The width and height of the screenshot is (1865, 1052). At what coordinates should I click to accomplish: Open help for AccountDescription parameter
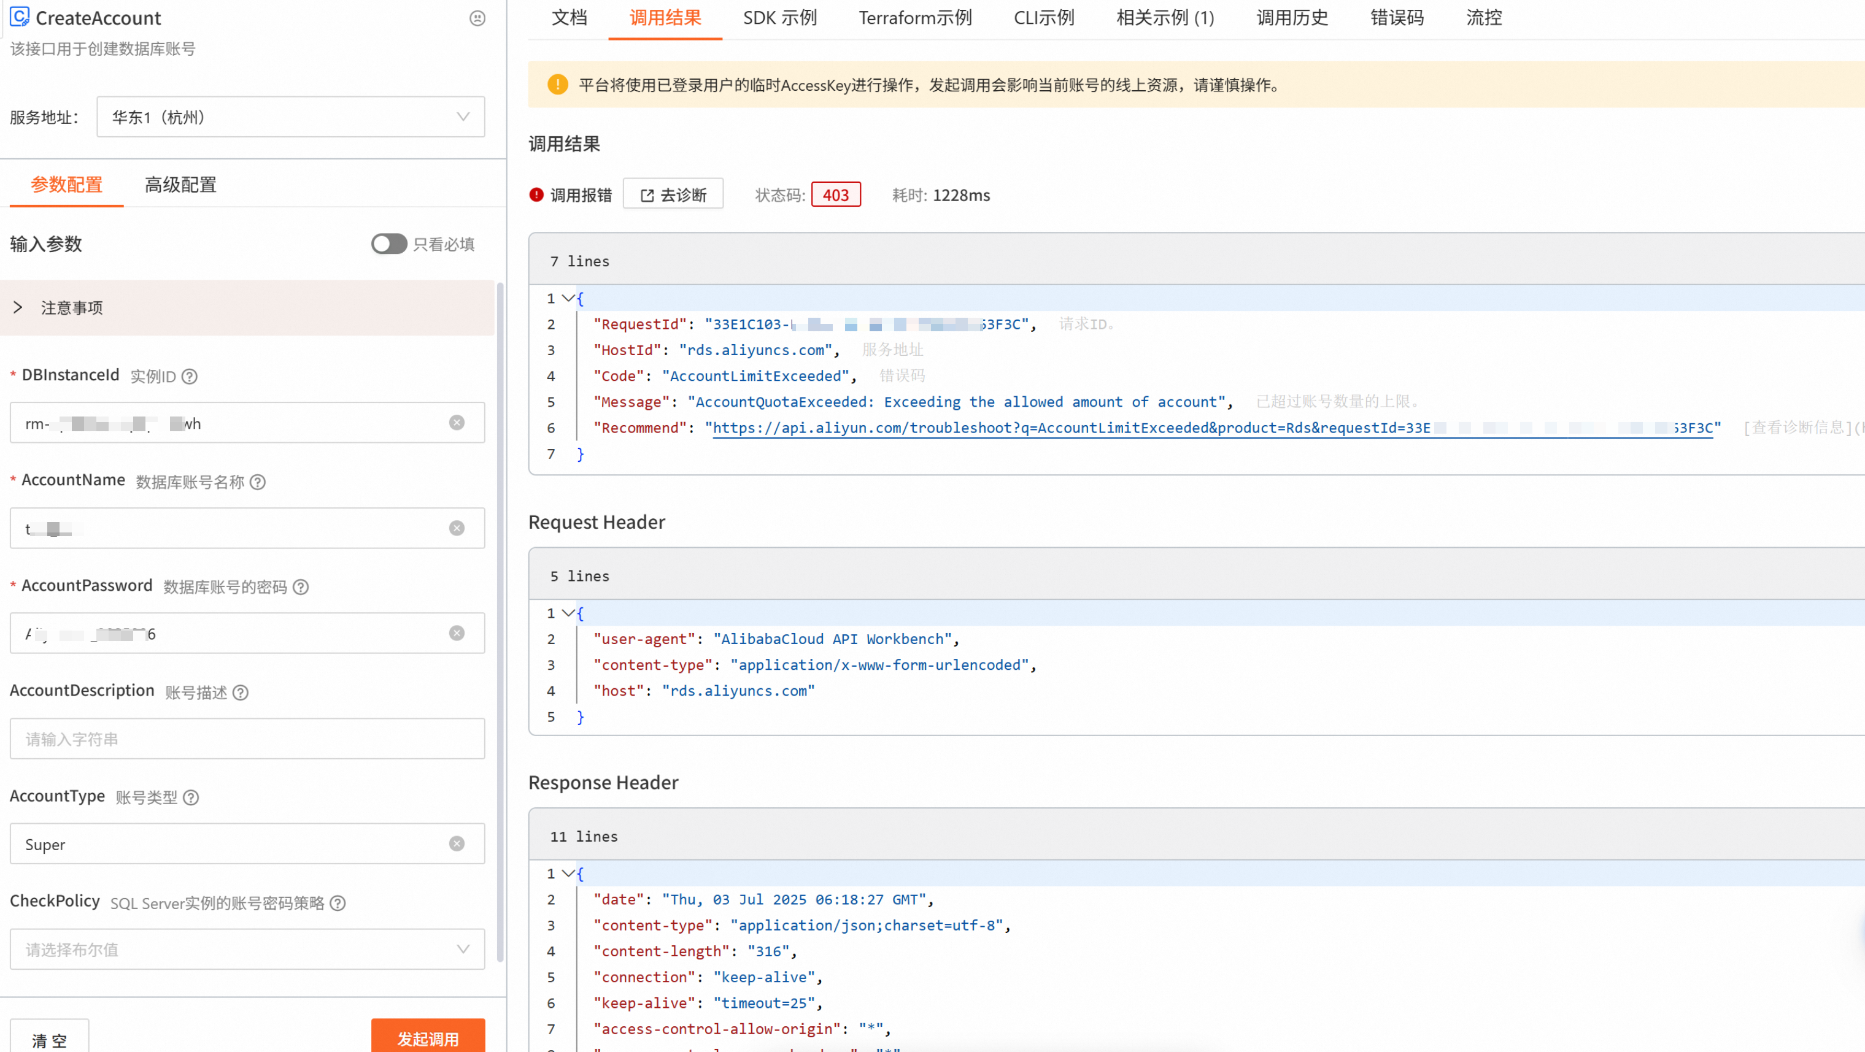241,693
